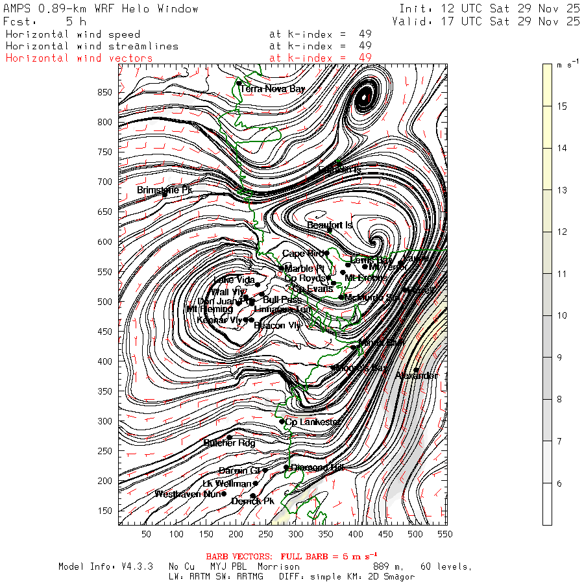This screenshot has width=584, height=584.
Task: Click the Darwin Gl label
Action: pyautogui.click(x=239, y=470)
